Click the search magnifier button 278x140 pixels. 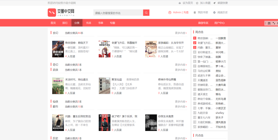coord(146,13)
